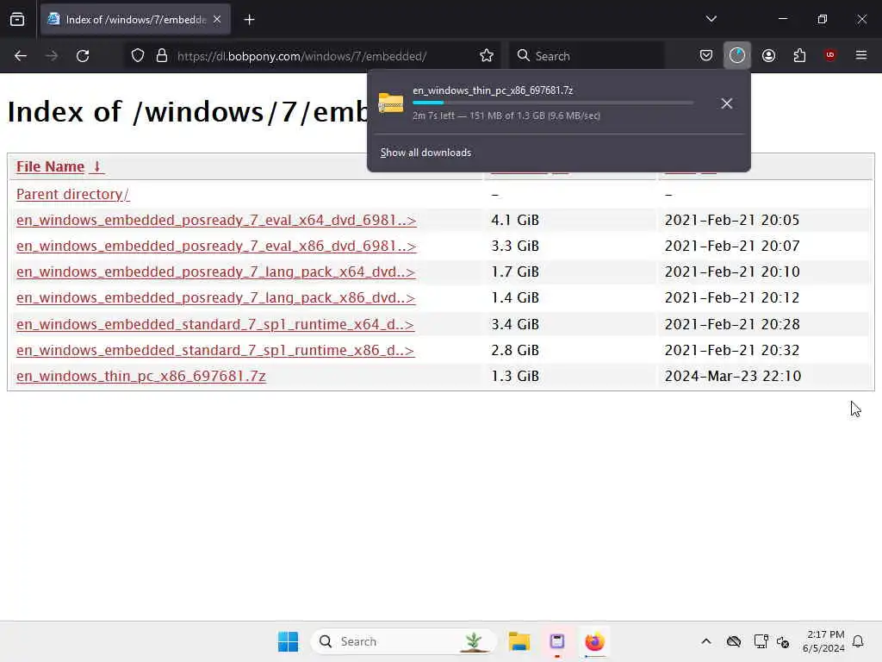
Task: Select the 1.4 GiB size cell
Action: point(515,297)
